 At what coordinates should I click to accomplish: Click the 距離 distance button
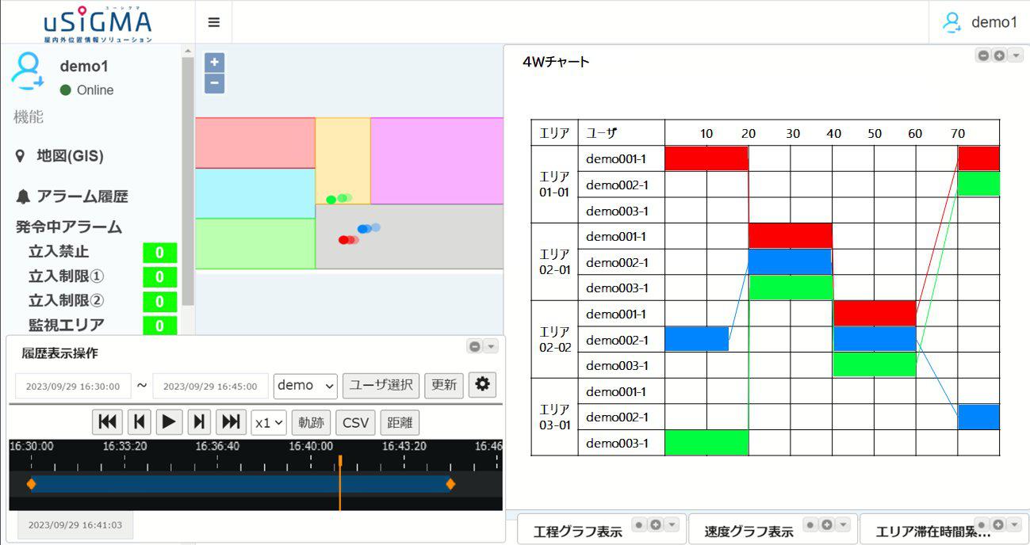[x=400, y=423]
